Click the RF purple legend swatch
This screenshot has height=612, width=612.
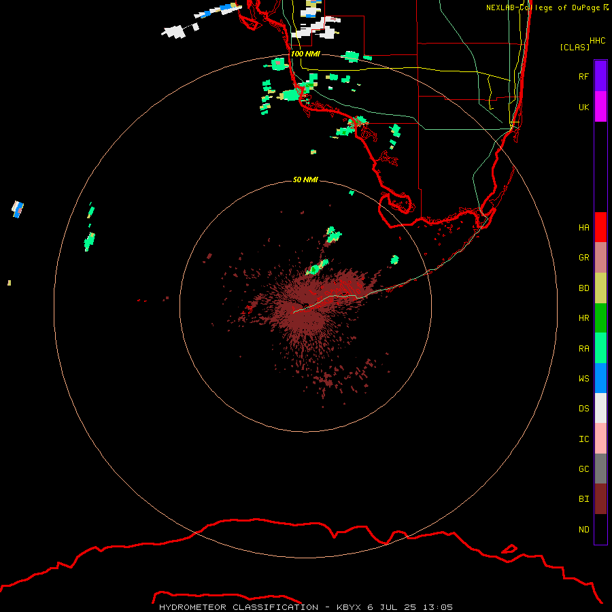tap(600, 76)
